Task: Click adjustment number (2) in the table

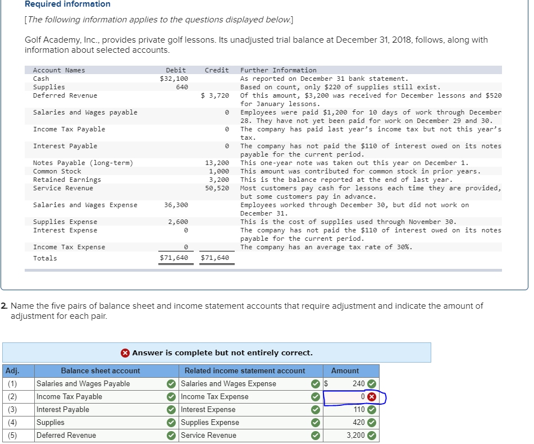Action: pyautogui.click(x=12, y=397)
